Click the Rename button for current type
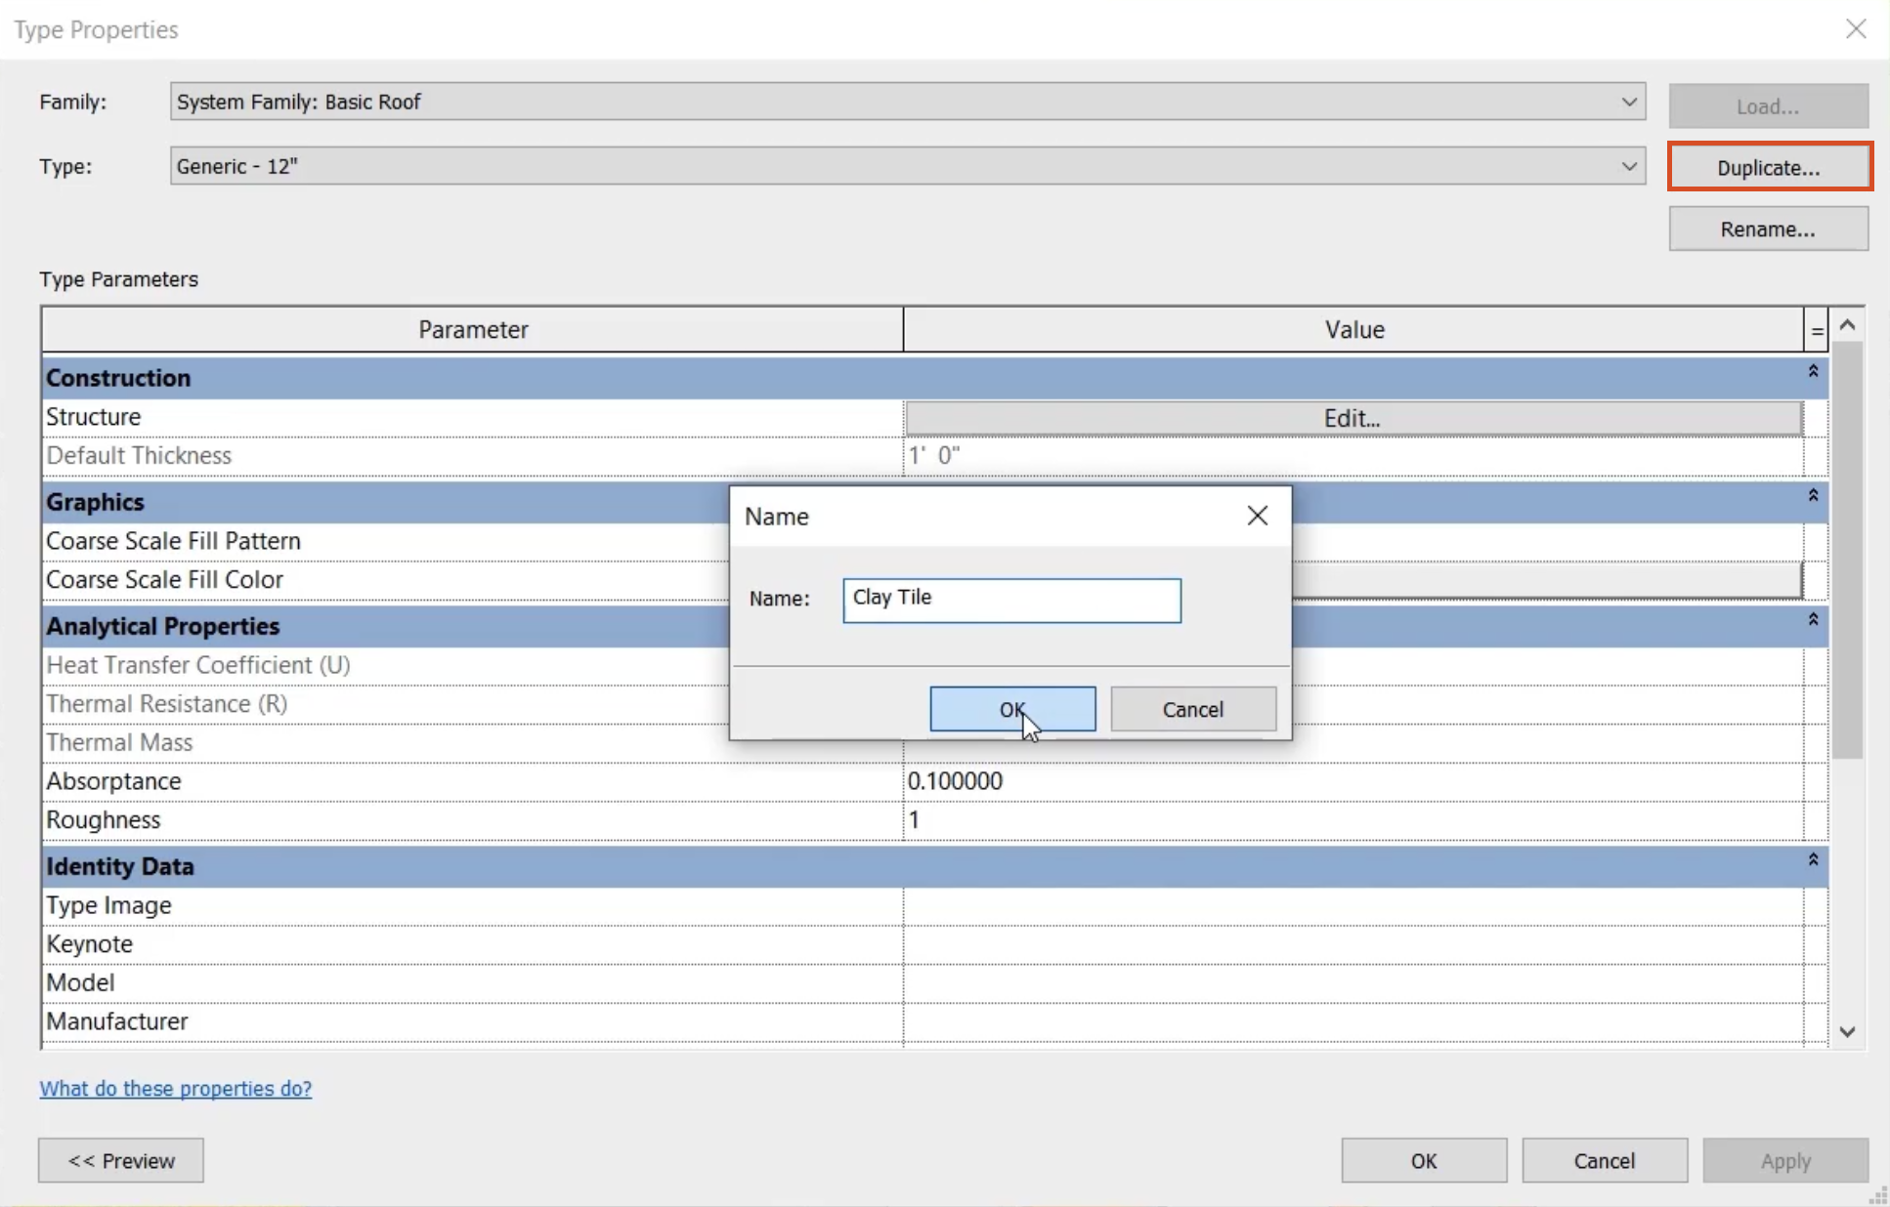The height and width of the screenshot is (1207, 1890). (x=1768, y=229)
